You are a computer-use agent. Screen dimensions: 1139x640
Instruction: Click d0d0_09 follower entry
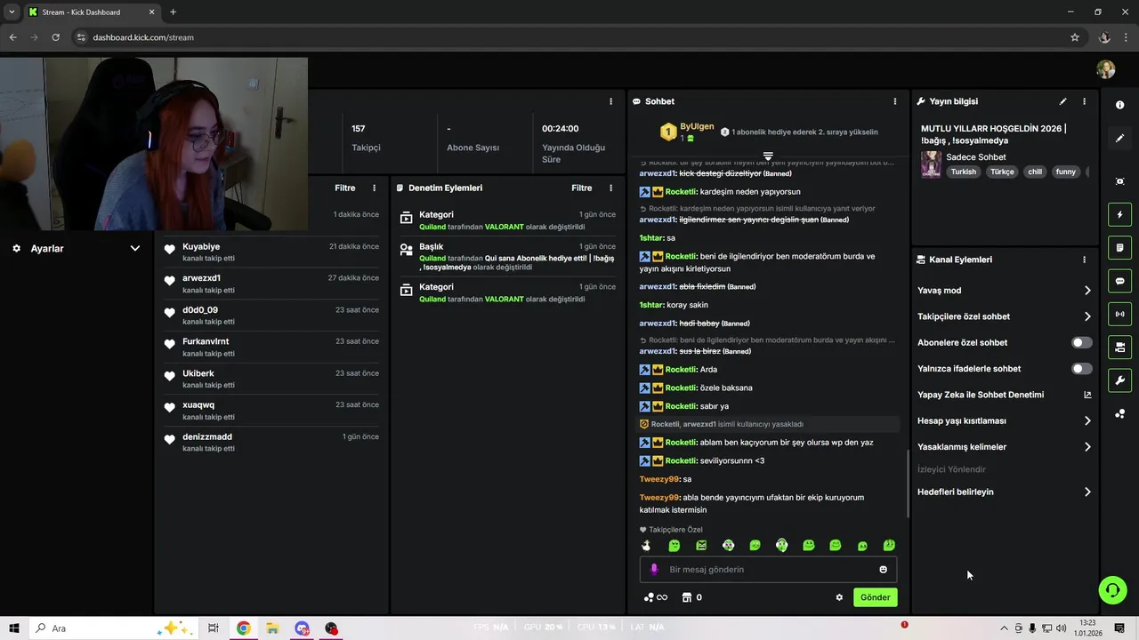271,316
